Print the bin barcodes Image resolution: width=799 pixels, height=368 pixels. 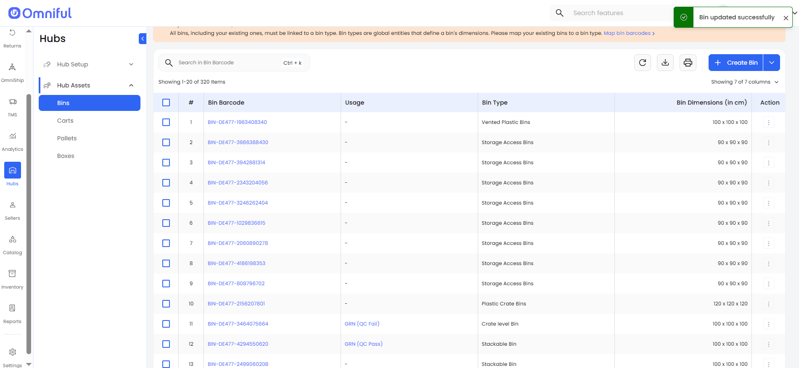688,63
